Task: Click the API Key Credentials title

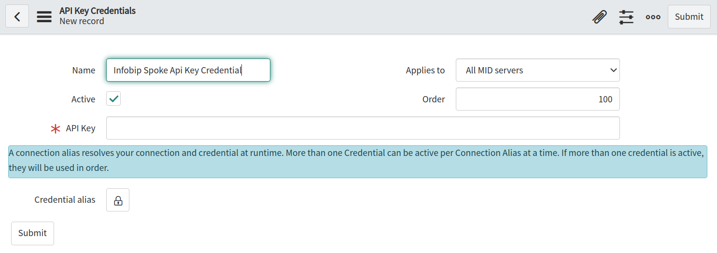Action: 98,11
